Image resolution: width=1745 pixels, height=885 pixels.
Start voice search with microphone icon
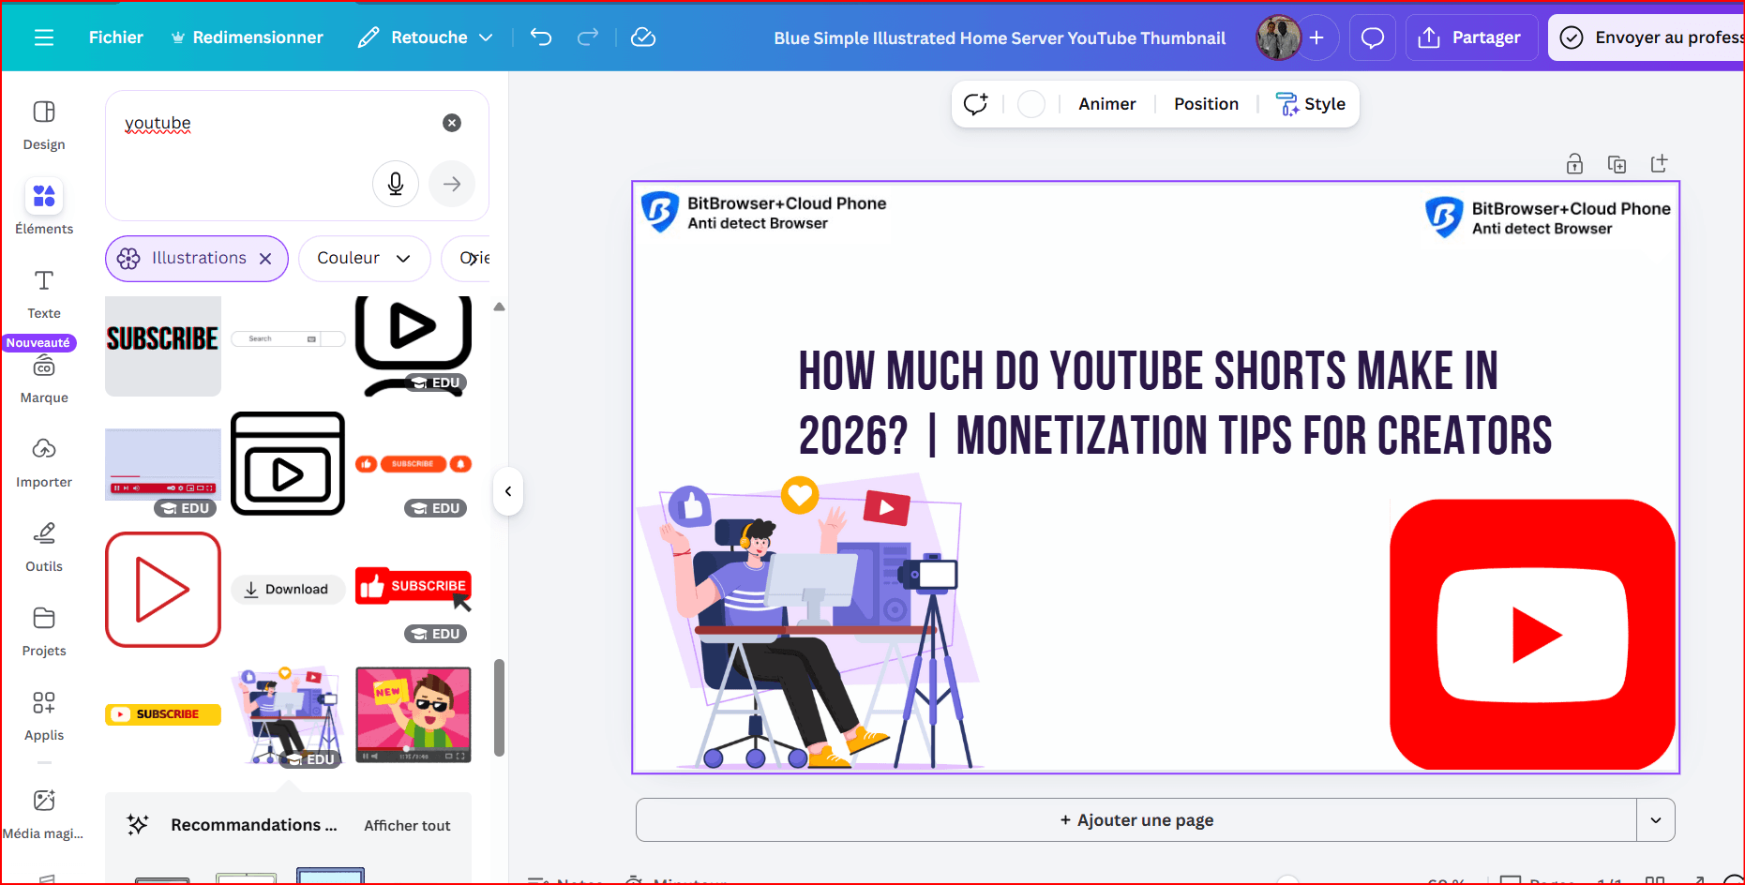pos(396,184)
